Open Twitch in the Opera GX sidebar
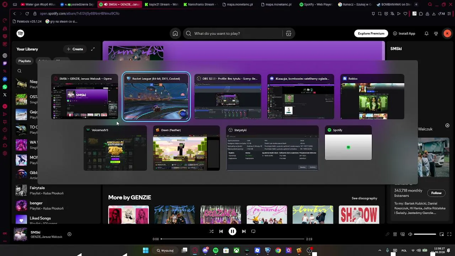This screenshot has width=455, height=256. (x=5, y=63)
